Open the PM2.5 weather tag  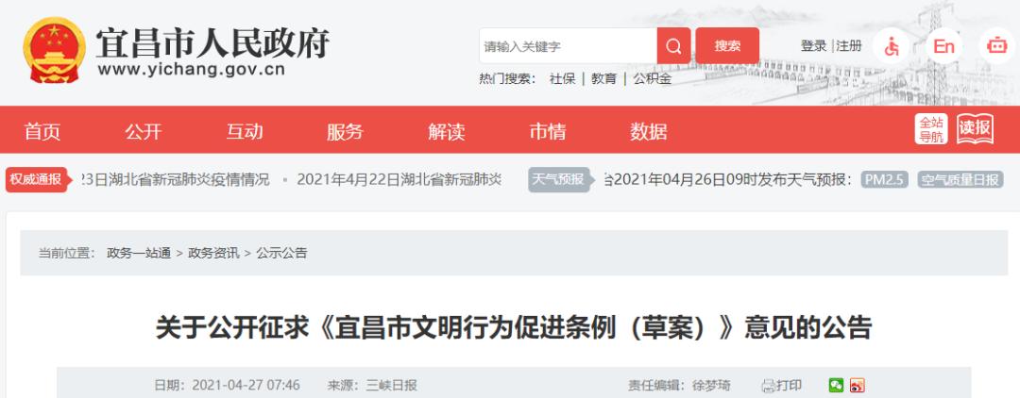click(884, 179)
